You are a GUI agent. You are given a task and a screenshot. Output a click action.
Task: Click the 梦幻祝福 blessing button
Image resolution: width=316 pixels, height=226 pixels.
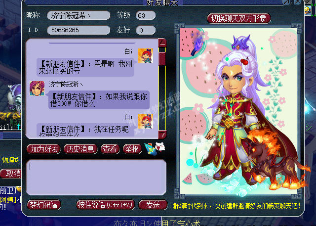pos(44,205)
